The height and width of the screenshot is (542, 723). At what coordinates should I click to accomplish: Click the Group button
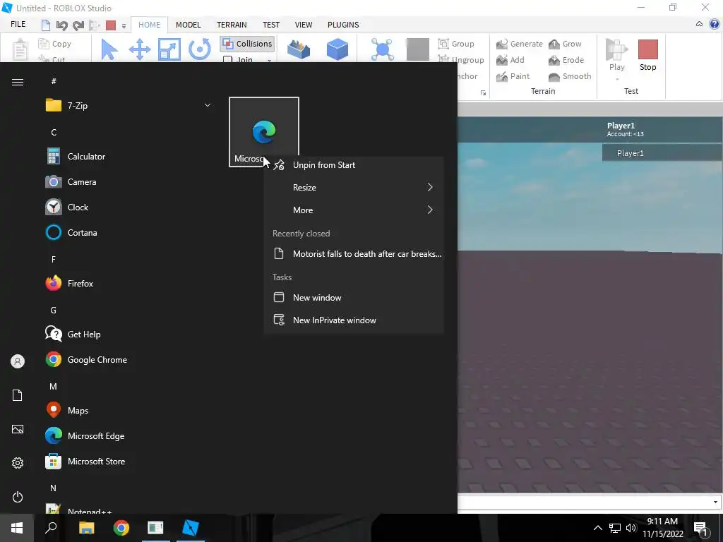pos(456,44)
